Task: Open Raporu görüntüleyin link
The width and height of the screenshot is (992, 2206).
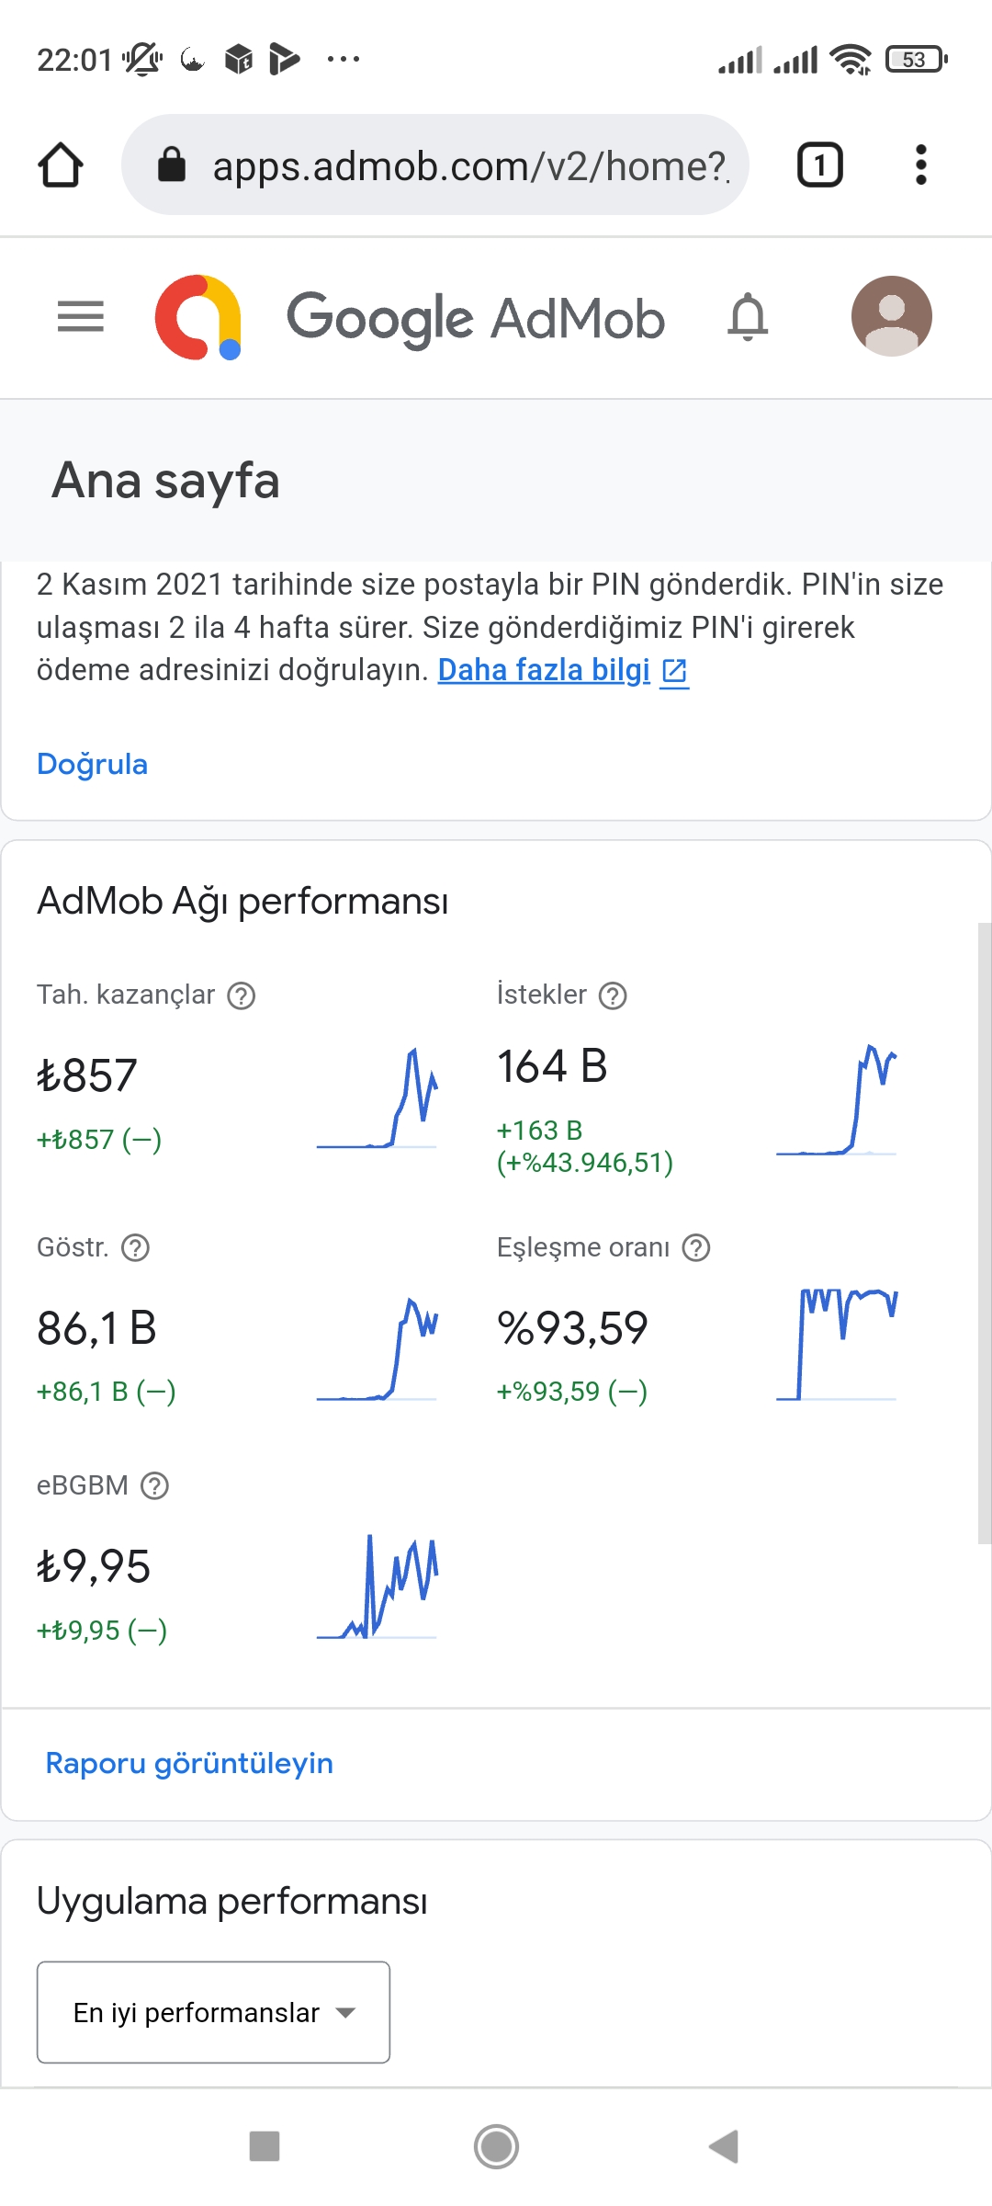Action: tap(189, 1763)
